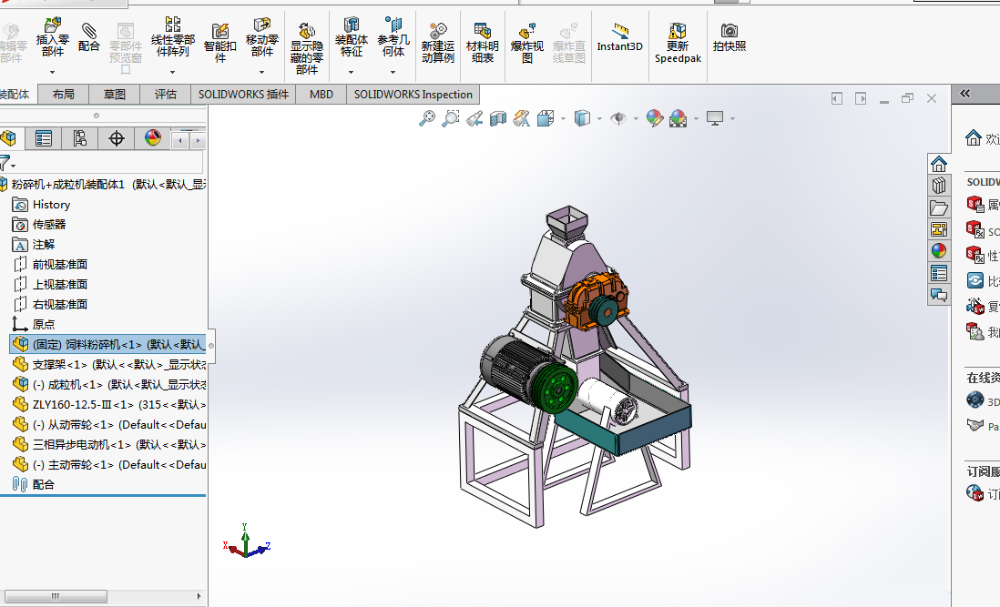Click scroll right arrow of manager tabs

(x=198, y=140)
